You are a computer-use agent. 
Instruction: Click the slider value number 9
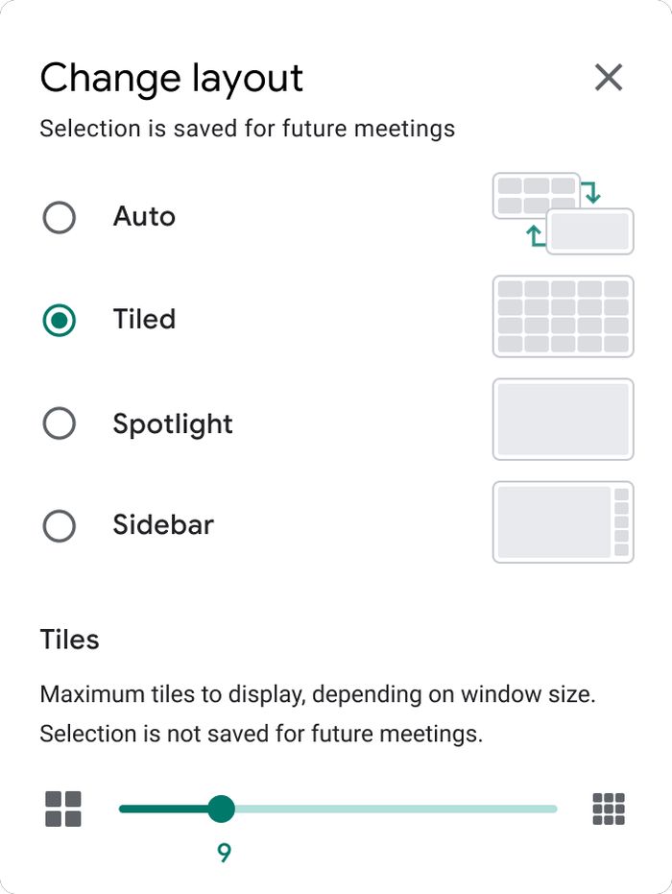click(224, 853)
